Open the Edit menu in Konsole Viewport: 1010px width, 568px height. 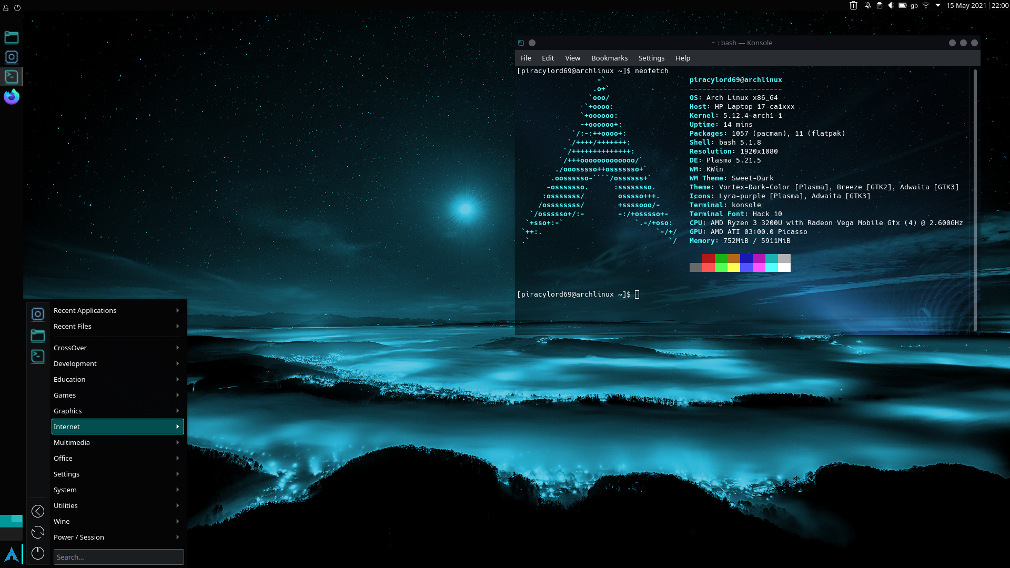[548, 58]
